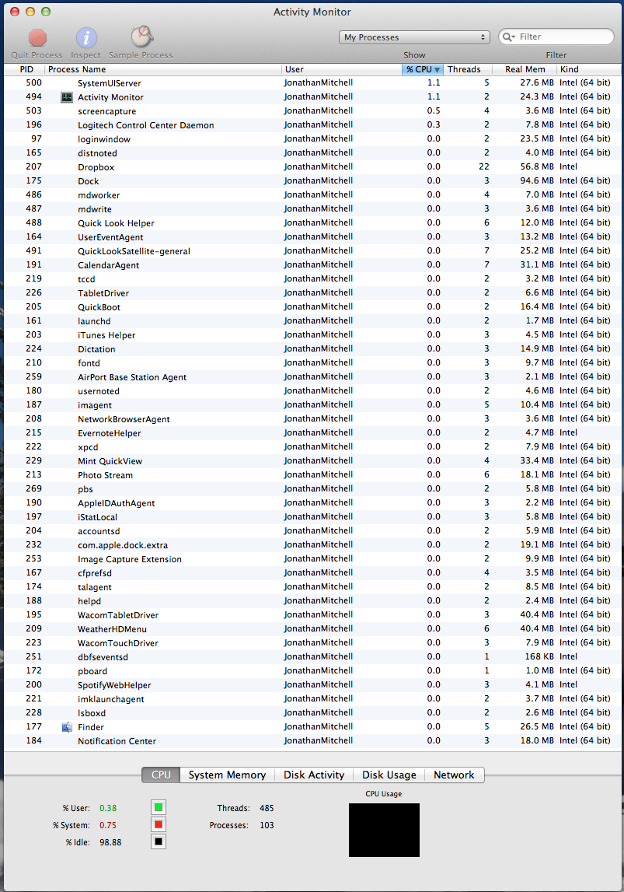Open the Inspect info icon
The height and width of the screenshot is (892, 624).
pos(86,38)
